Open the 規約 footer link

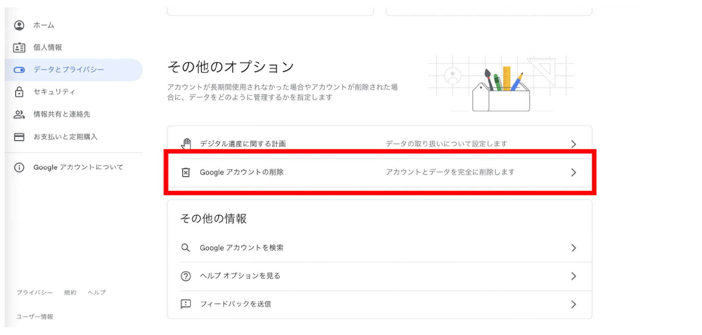(70, 293)
